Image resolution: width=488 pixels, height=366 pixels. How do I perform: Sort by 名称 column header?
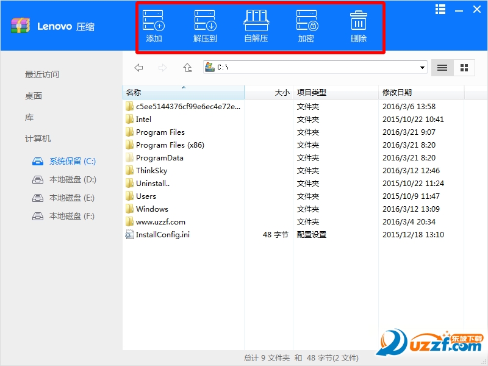(184, 92)
